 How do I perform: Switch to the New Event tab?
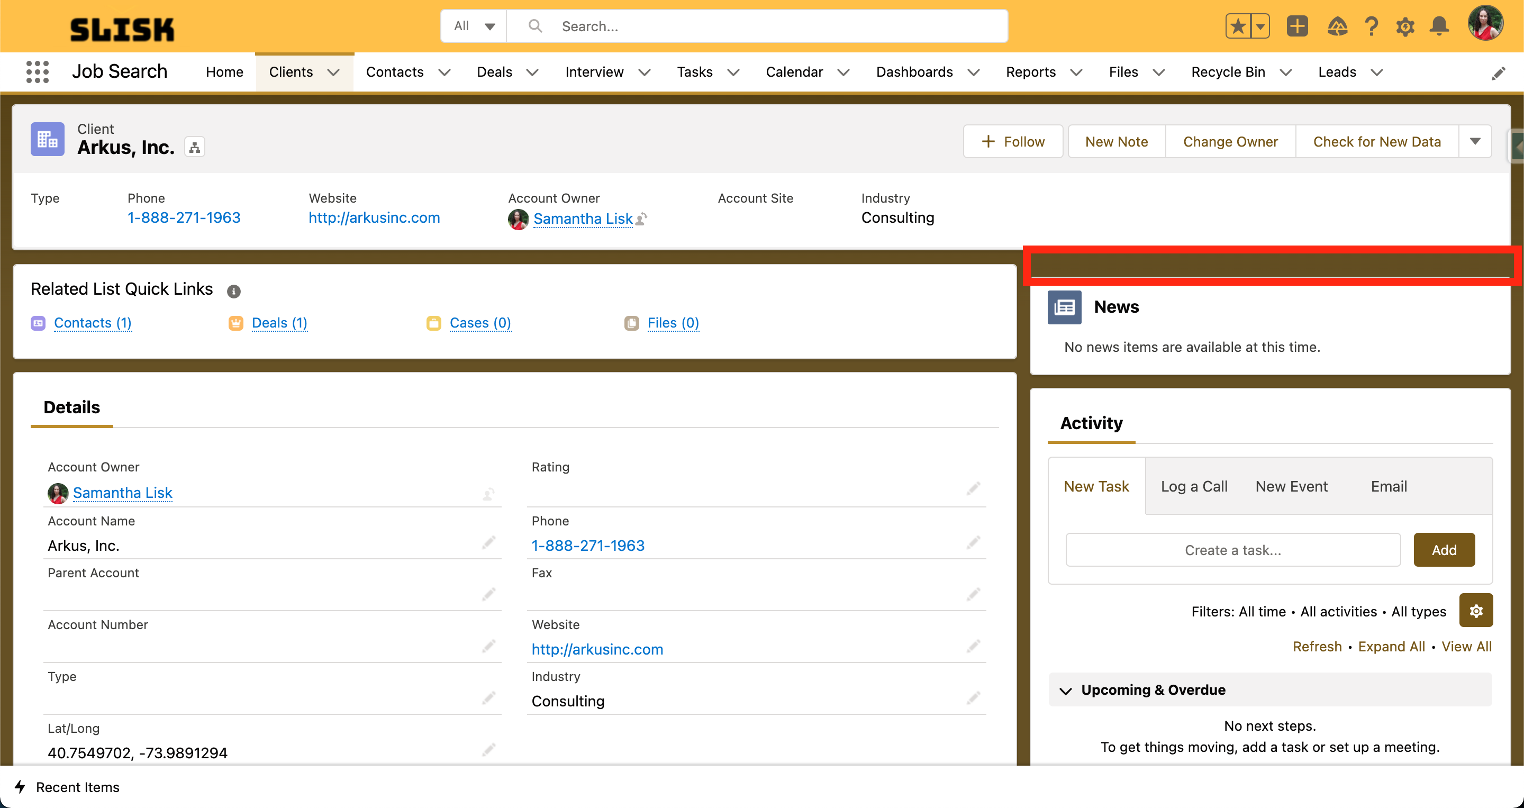(x=1292, y=486)
